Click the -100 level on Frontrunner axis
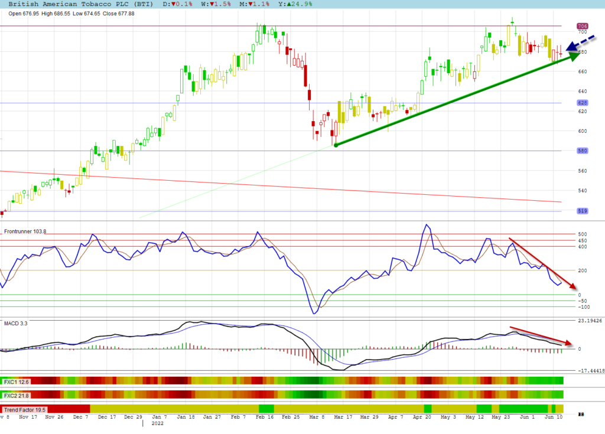605x434 pixels. [584, 307]
